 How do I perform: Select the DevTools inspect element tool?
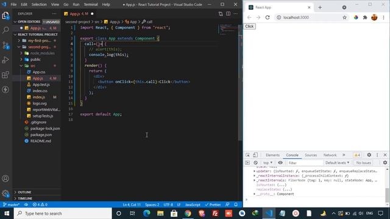(247, 155)
